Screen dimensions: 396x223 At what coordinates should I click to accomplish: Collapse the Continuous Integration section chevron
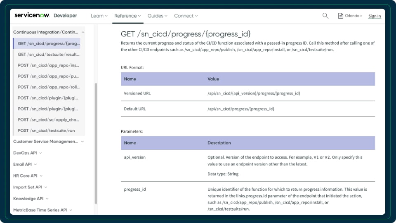coord(83,32)
